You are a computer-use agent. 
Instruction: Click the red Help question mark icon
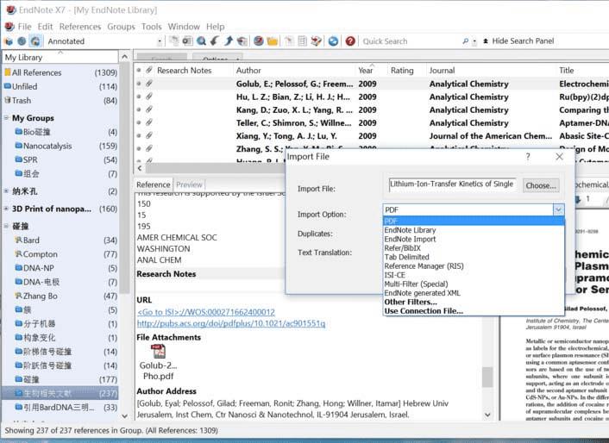(350, 41)
